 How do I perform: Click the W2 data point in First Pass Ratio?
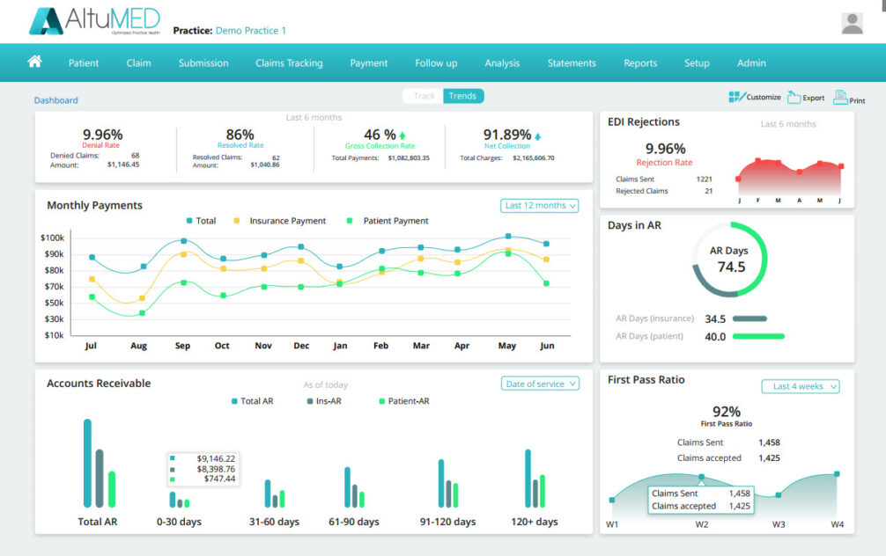click(701, 477)
